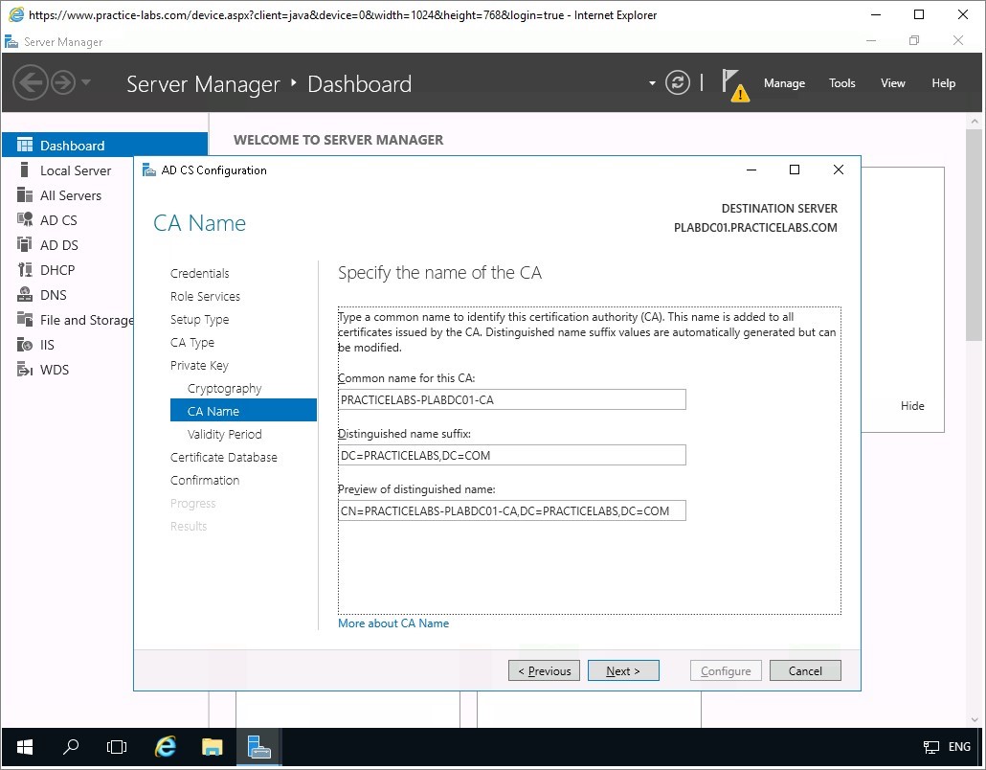Go to Role Services wizard step

[205, 296]
